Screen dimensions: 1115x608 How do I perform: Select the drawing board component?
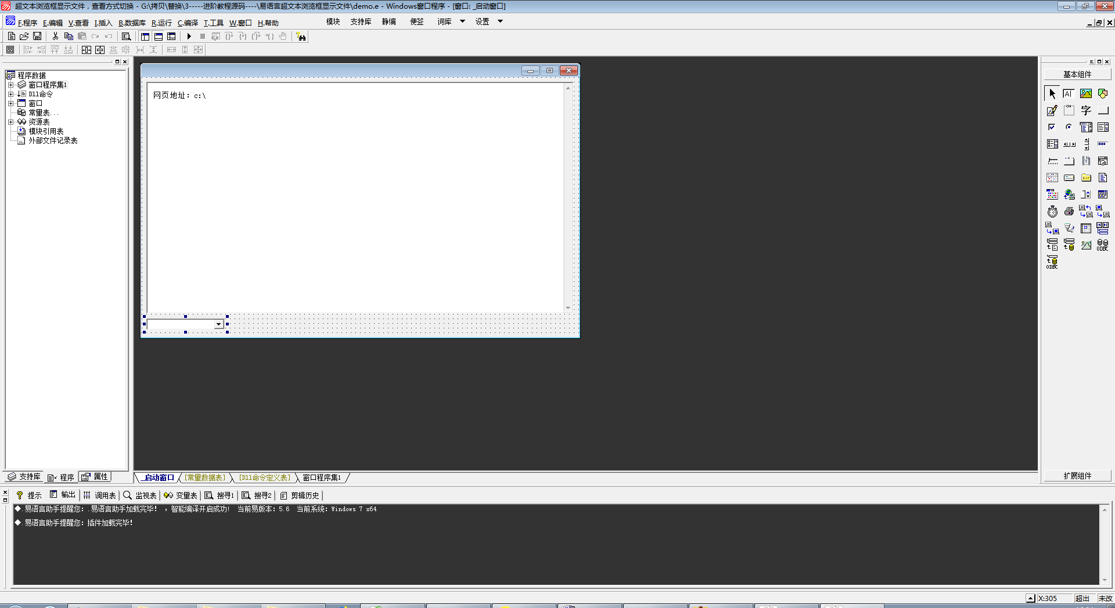click(1052, 110)
